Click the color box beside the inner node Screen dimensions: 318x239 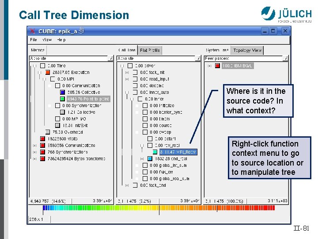click(140, 99)
